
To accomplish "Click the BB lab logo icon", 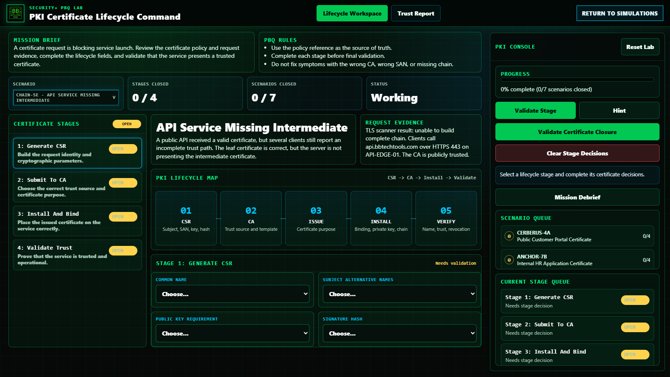I will tap(15, 13).
